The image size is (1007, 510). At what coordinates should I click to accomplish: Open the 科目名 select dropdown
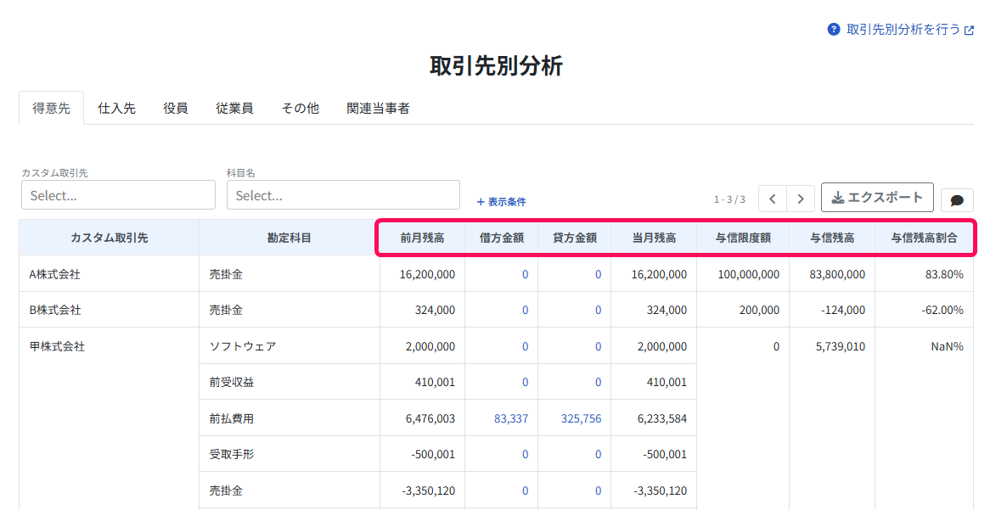pos(343,195)
